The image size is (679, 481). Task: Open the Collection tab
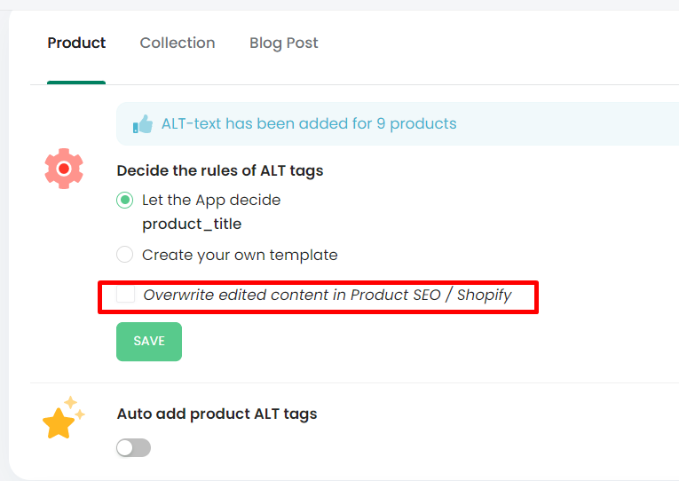178,43
